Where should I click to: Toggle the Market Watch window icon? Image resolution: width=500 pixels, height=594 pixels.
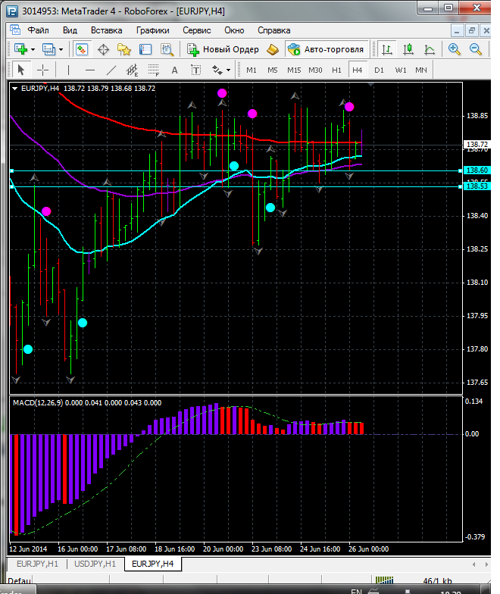[x=82, y=49]
